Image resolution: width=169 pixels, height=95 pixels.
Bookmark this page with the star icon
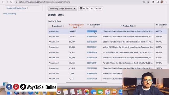coord(148,2)
